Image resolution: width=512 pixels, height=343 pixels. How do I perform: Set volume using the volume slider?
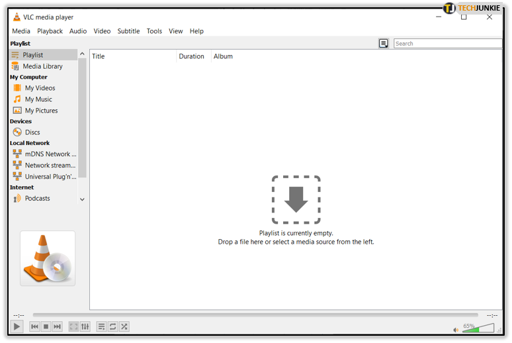tap(478, 328)
